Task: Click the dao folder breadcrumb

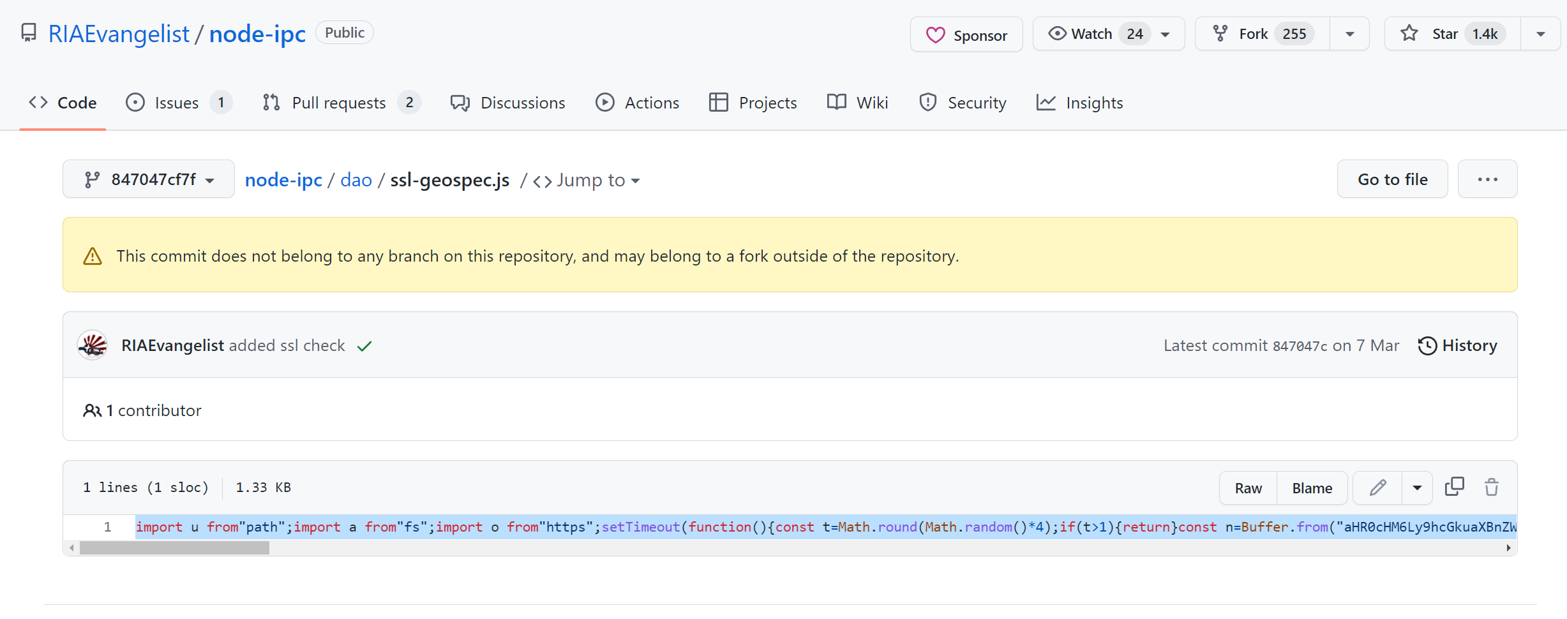Action: 356,180
